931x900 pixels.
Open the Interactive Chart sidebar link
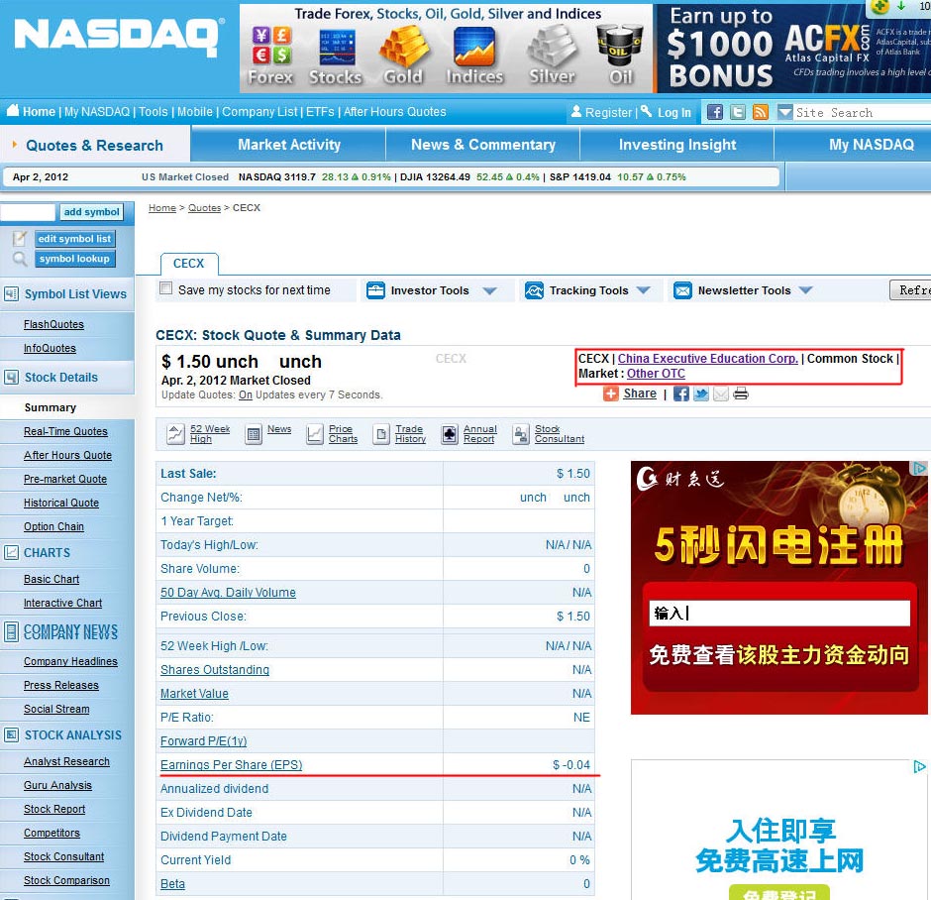pos(63,603)
